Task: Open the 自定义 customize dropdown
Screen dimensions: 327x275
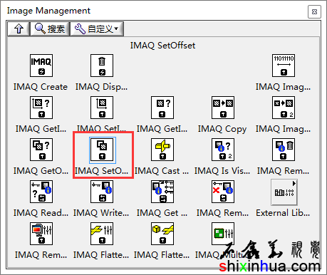Action: [x=97, y=29]
